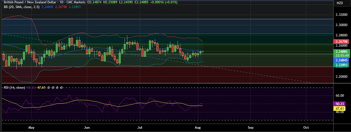Click red BB upper value 2.26798 in legend
Screen dimensions: 351x132
(x=61, y=7)
